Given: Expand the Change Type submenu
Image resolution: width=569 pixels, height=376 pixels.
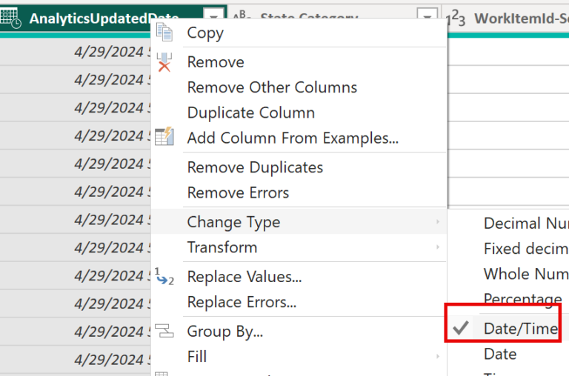Looking at the screenshot, I should [x=233, y=222].
